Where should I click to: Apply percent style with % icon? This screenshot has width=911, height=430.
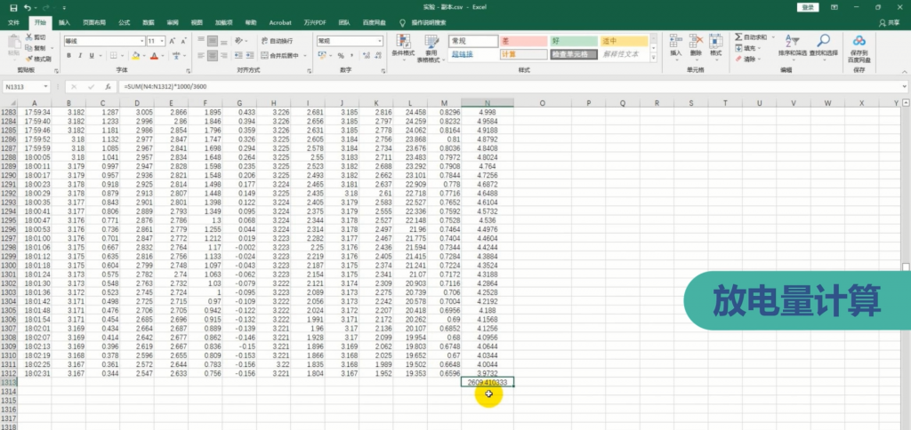click(x=341, y=56)
